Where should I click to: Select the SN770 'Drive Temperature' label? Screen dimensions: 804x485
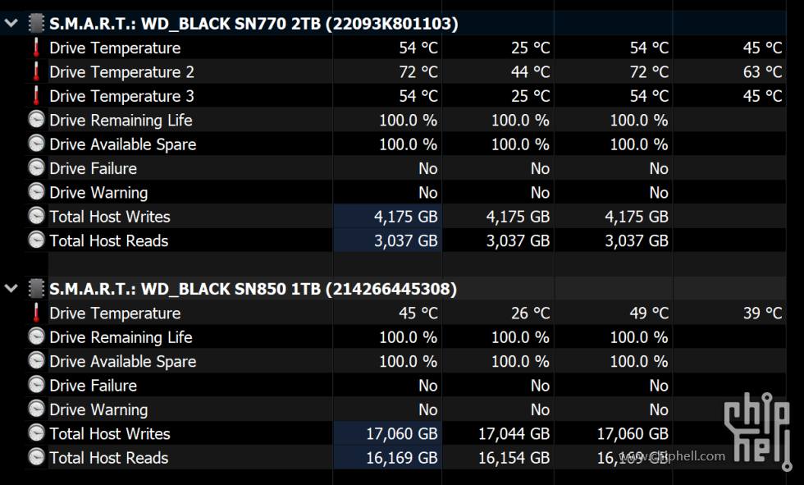click(115, 48)
